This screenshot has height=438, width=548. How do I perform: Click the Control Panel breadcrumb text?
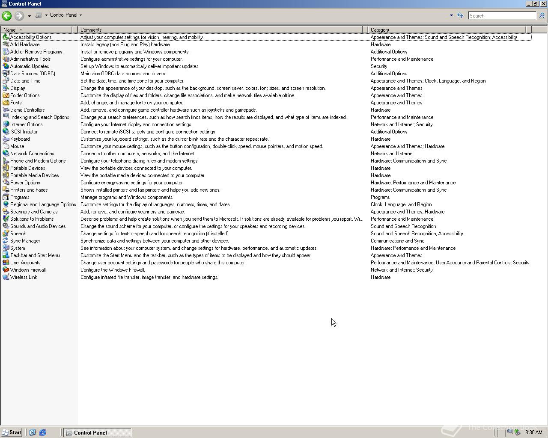point(64,15)
